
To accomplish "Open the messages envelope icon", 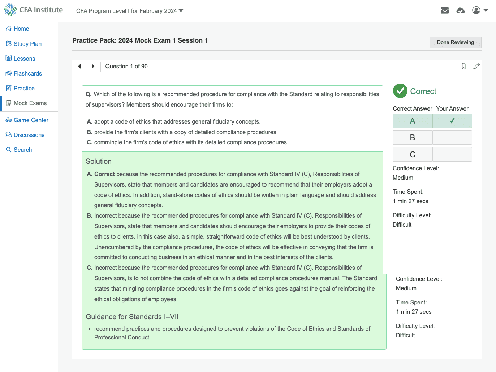I will click(445, 10).
